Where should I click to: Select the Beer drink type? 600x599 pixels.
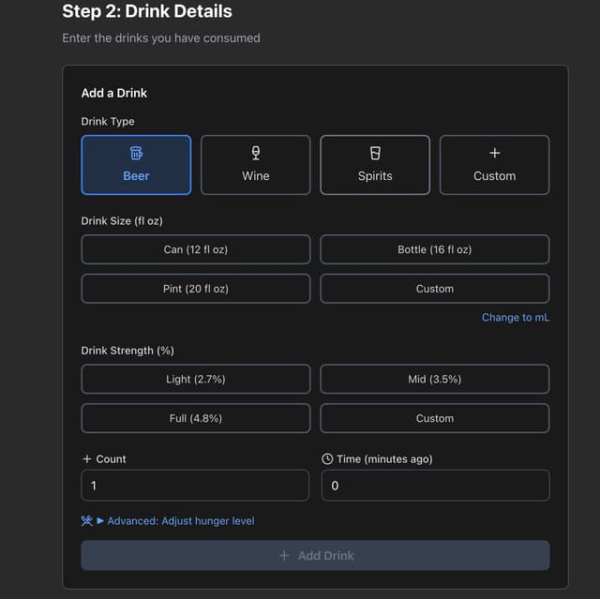(x=136, y=165)
